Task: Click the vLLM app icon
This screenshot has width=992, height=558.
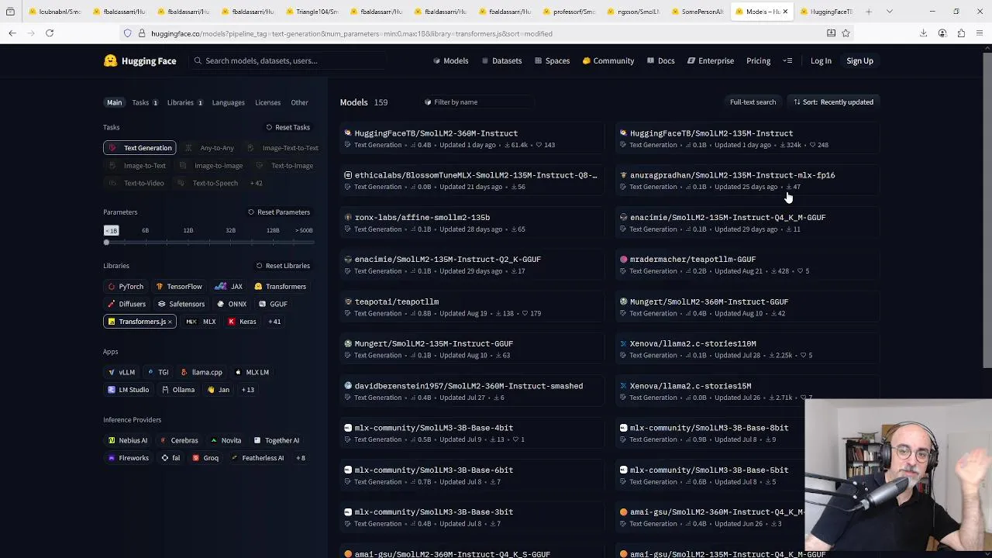Action: pos(112,372)
